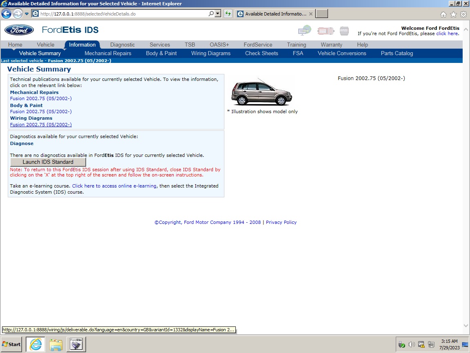Open the Tools gear icon
The height and width of the screenshot is (353, 470).
[x=463, y=14]
